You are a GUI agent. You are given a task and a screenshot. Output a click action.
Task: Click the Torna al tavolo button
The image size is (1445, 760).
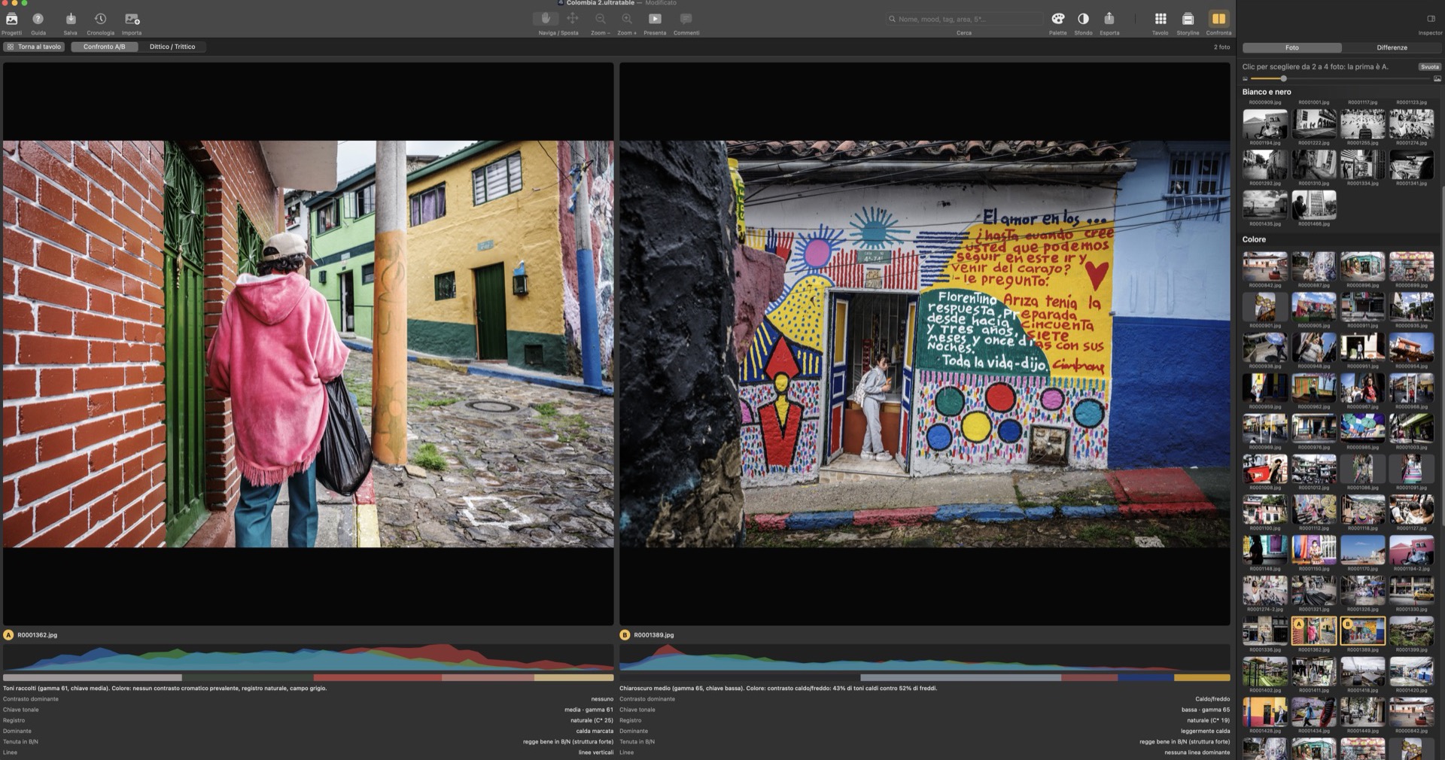pyautogui.click(x=35, y=47)
